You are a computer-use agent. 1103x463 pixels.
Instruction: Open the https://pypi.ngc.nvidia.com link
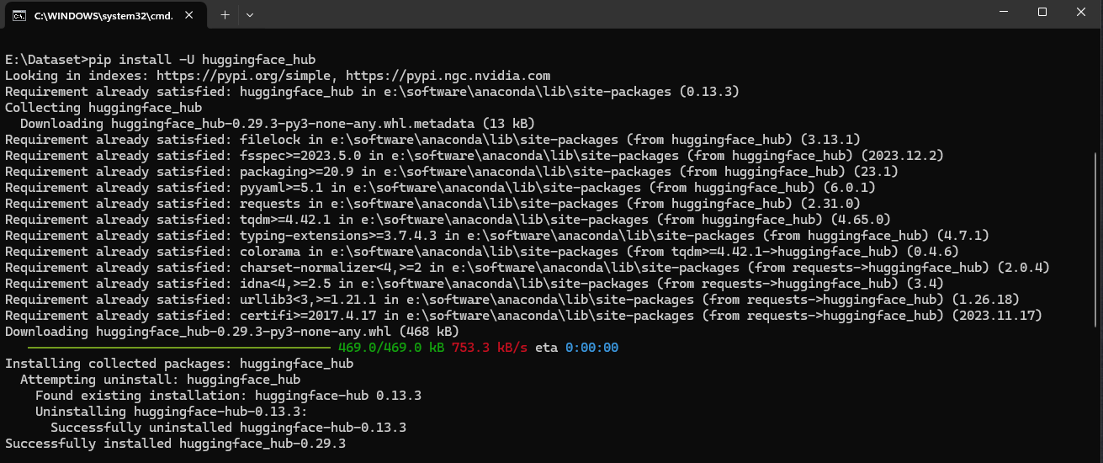[448, 76]
